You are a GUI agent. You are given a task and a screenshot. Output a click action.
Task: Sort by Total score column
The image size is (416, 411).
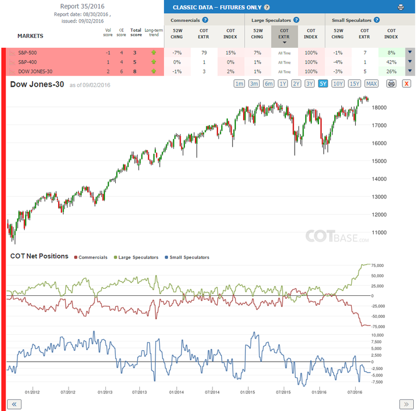[x=136, y=32]
